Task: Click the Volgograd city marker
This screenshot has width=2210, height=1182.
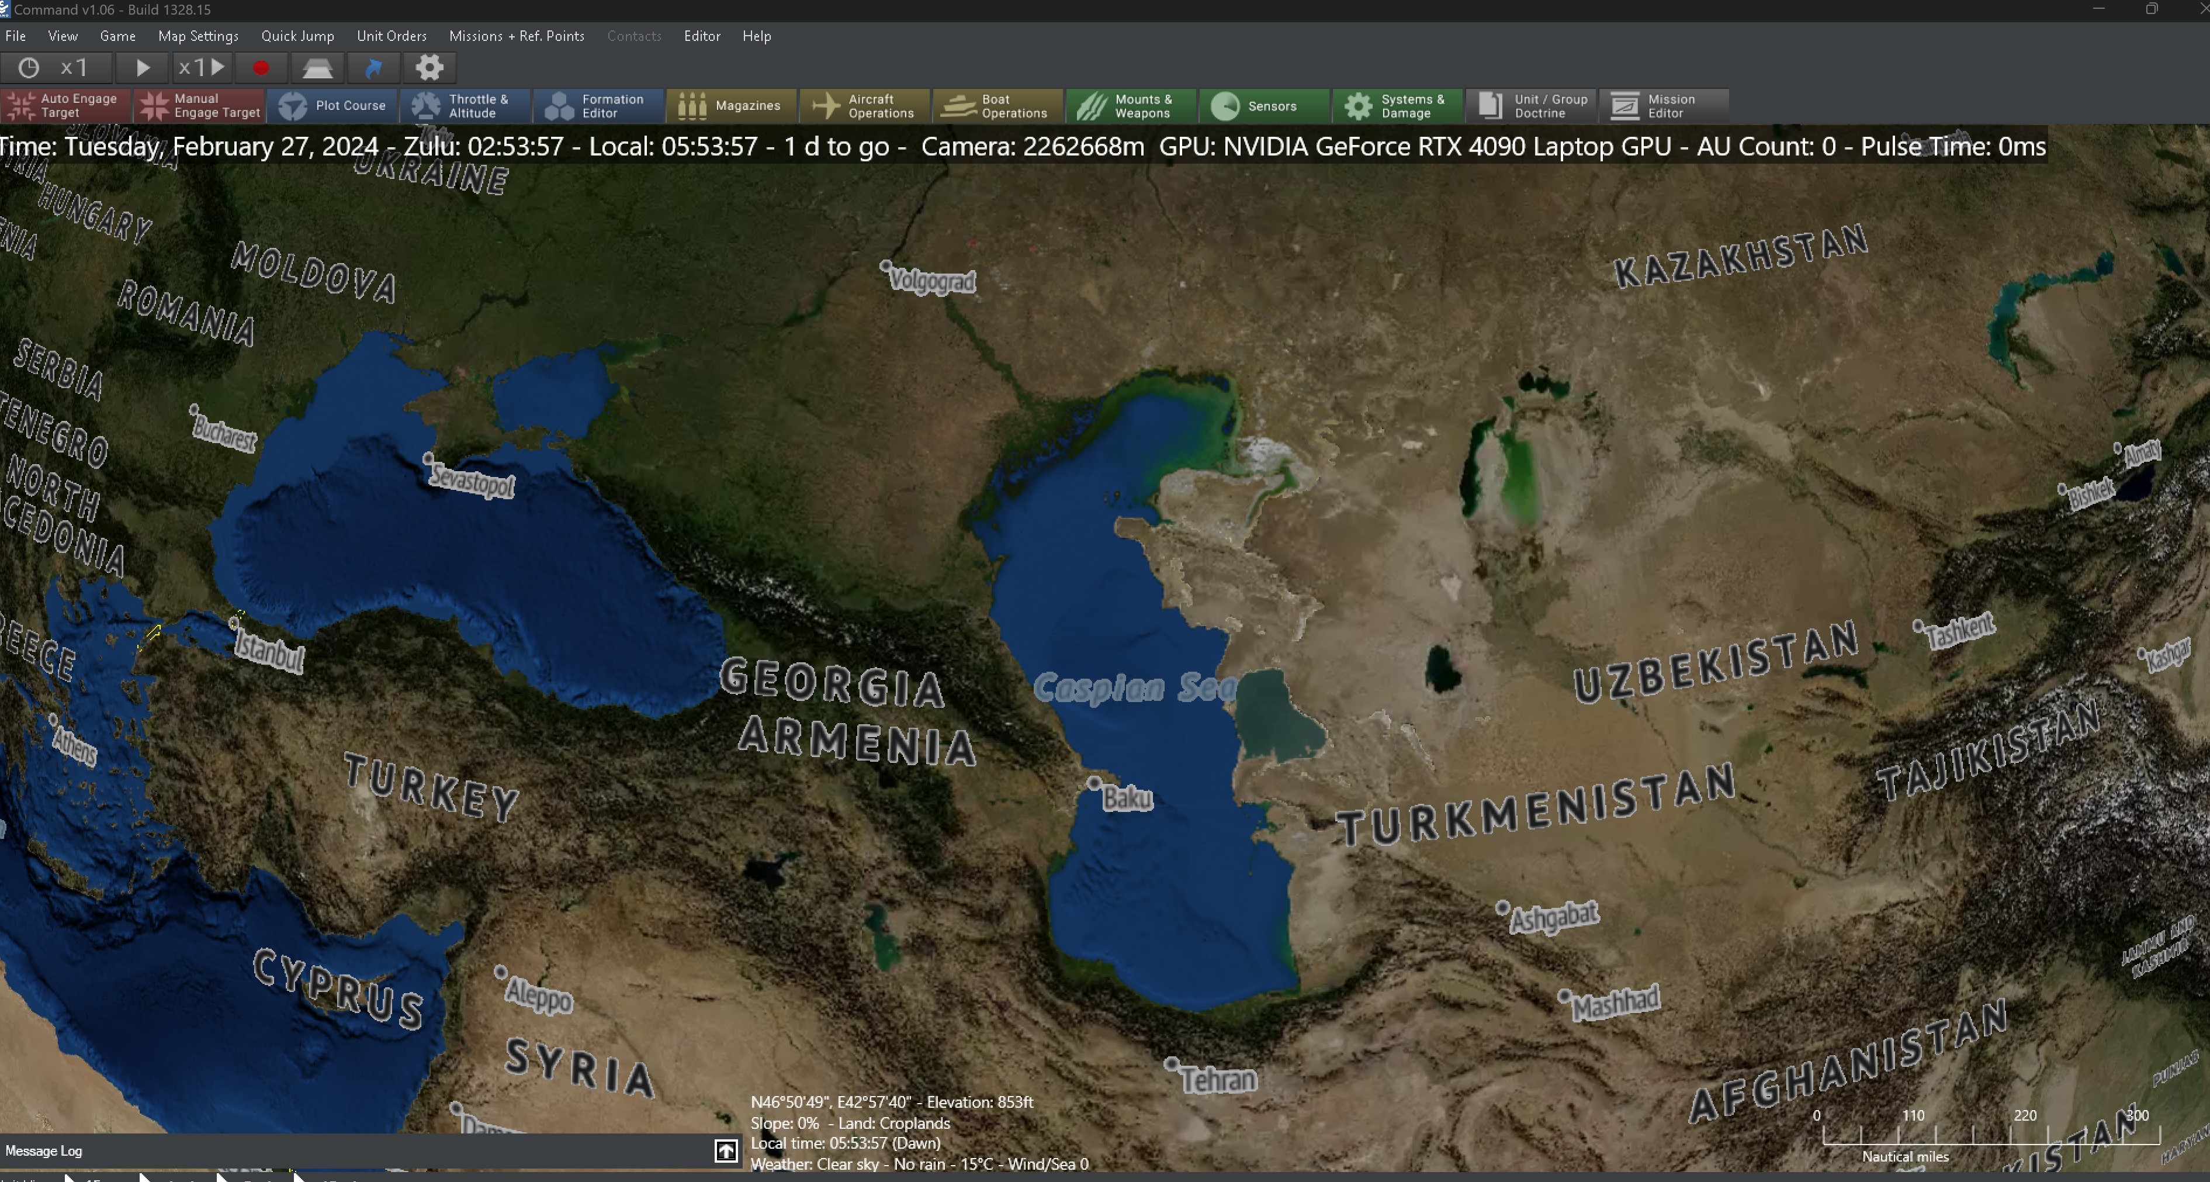Action: pos(886,267)
